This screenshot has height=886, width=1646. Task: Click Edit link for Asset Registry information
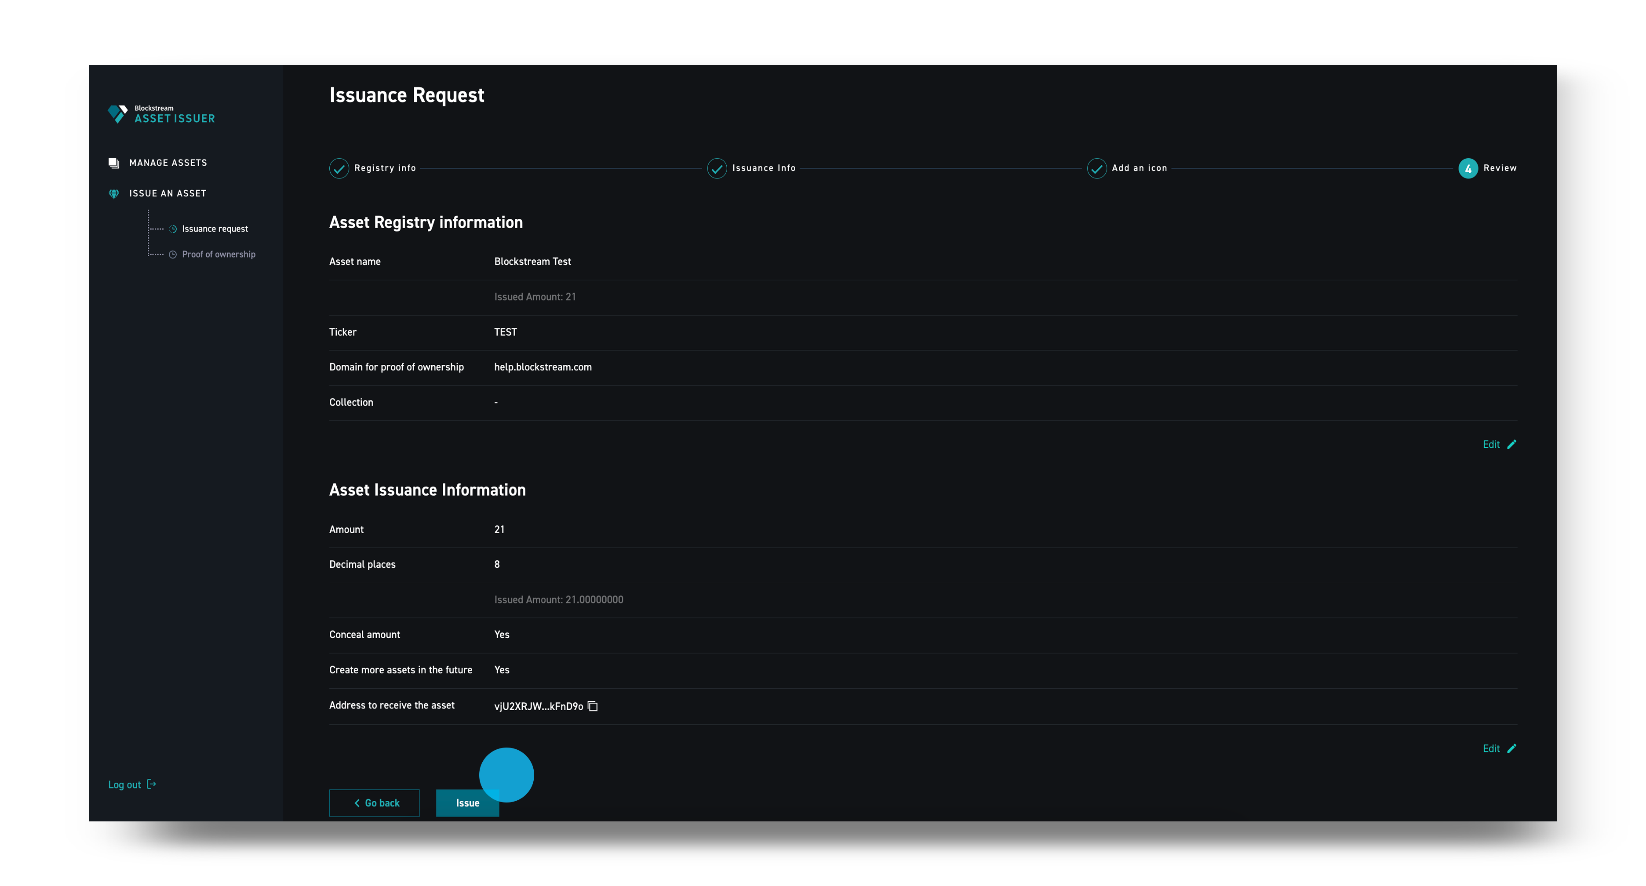coord(1491,445)
